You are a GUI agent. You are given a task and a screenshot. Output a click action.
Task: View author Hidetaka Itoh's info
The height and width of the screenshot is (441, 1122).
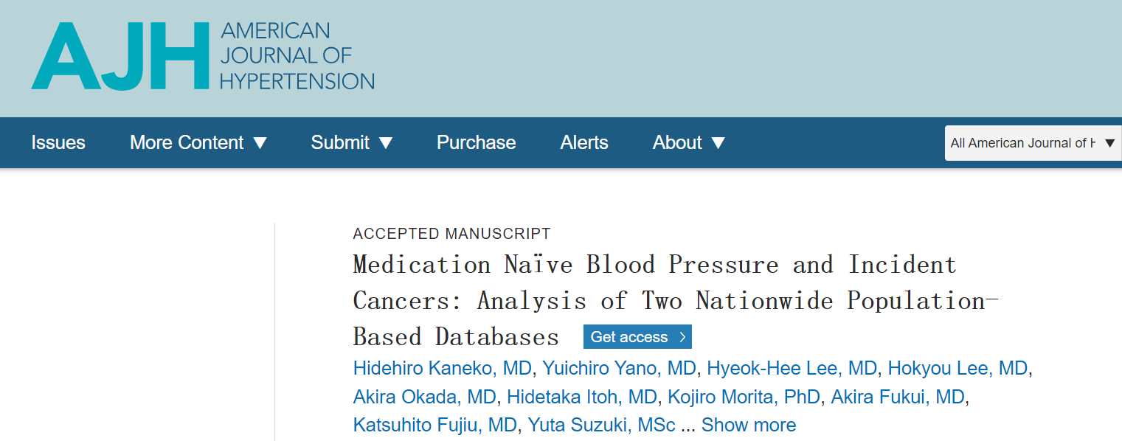(x=581, y=397)
